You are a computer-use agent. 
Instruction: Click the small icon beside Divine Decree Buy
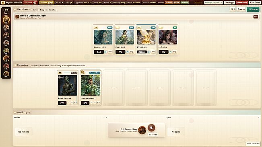[x=149, y=52]
